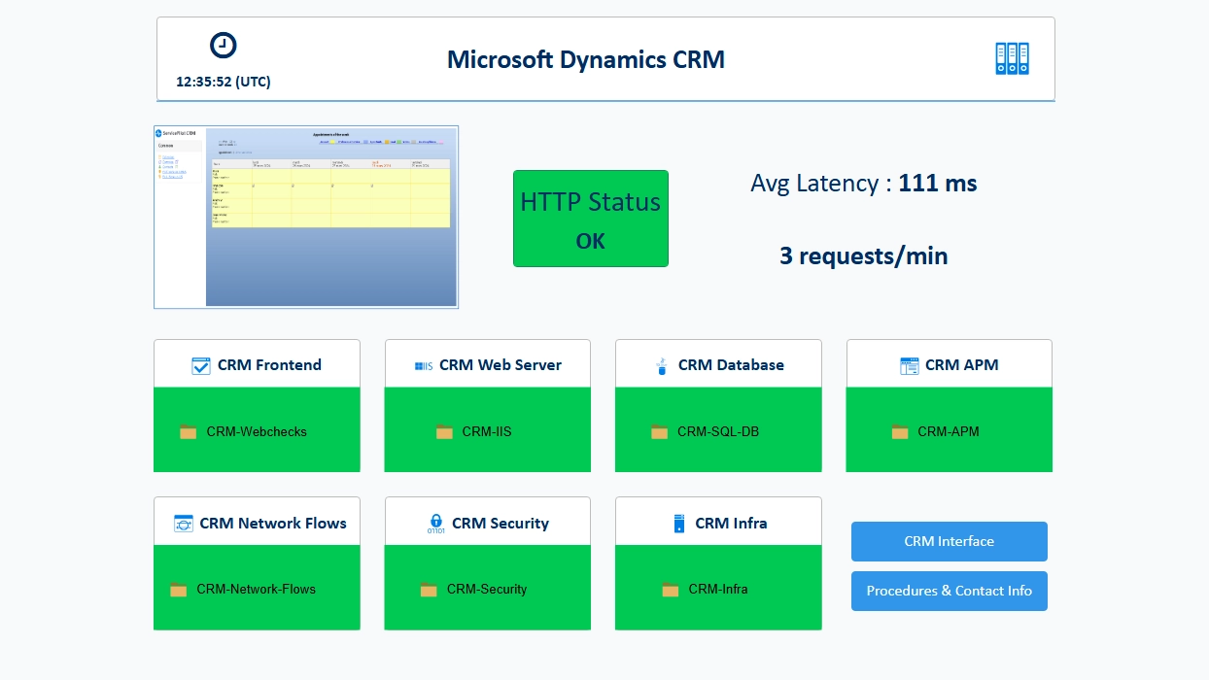Click the CRM Interface button
This screenshot has width=1209, height=680.
click(x=950, y=542)
